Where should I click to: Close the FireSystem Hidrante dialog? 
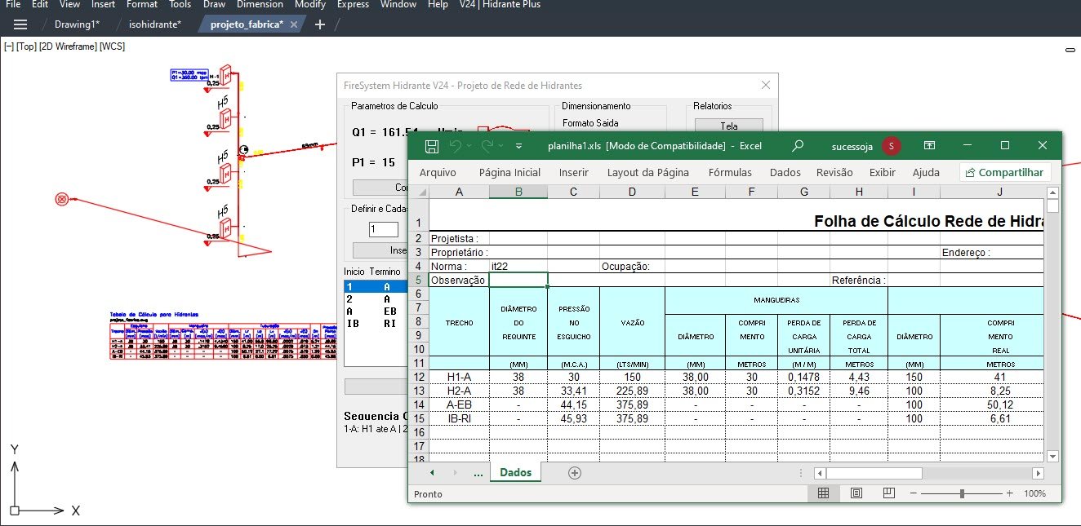tap(765, 85)
